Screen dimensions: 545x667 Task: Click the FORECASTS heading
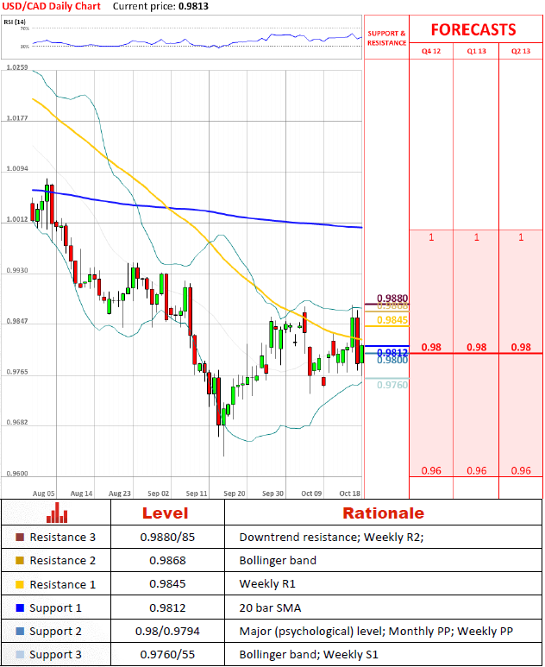[473, 29]
